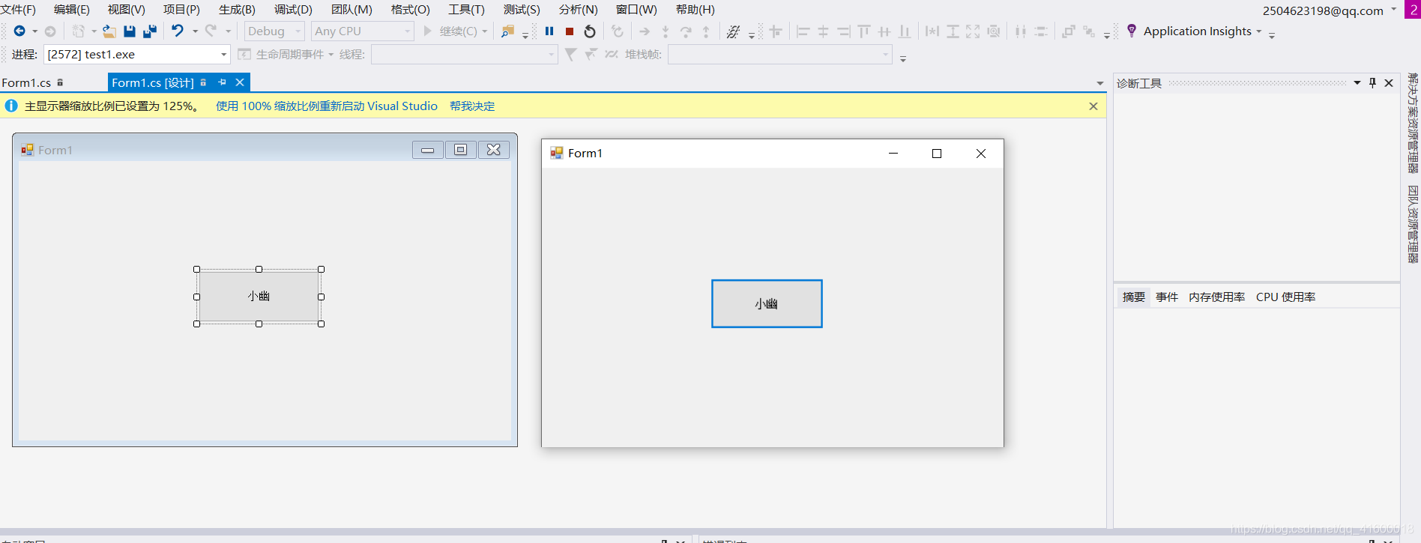Select the 摘要 tab in diagnostics
Screen dimensions: 1421x543
click(x=1134, y=297)
